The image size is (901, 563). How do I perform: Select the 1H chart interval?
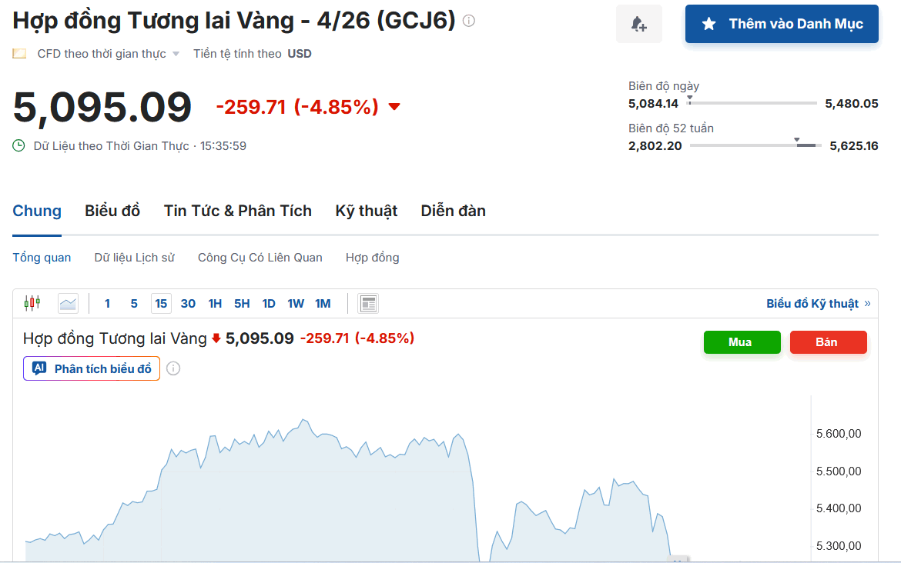[215, 303]
